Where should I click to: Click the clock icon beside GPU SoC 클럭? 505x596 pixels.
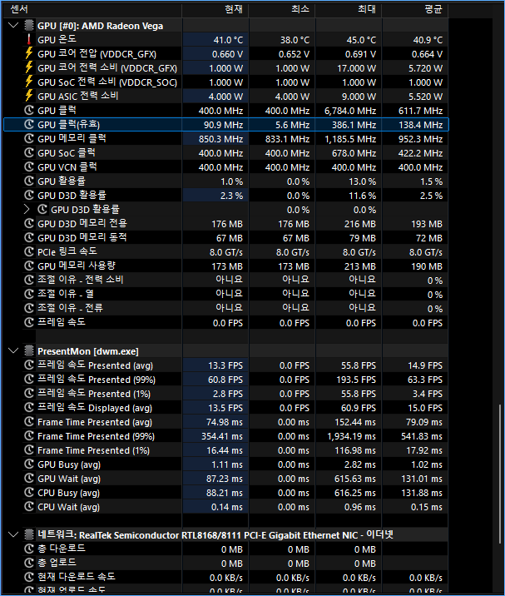29,153
